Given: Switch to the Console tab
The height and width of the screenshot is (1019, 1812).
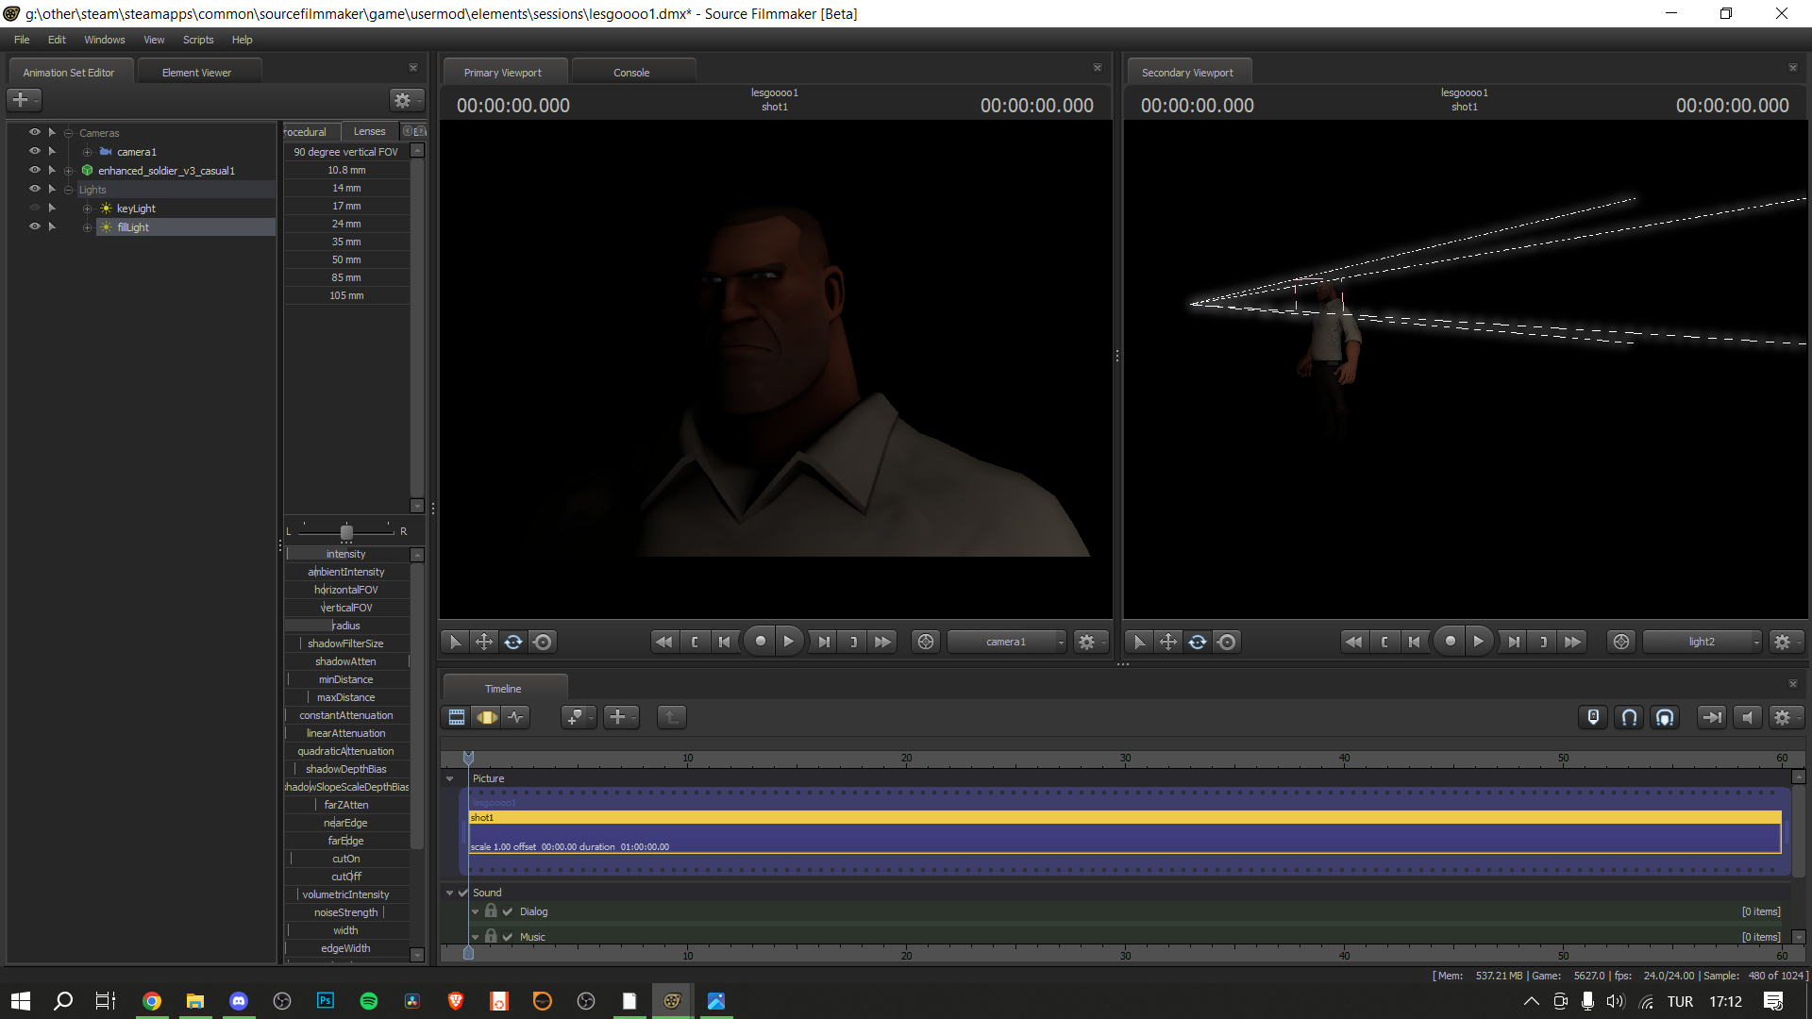Looking at the screenshot, I should [x=631, y=73].
